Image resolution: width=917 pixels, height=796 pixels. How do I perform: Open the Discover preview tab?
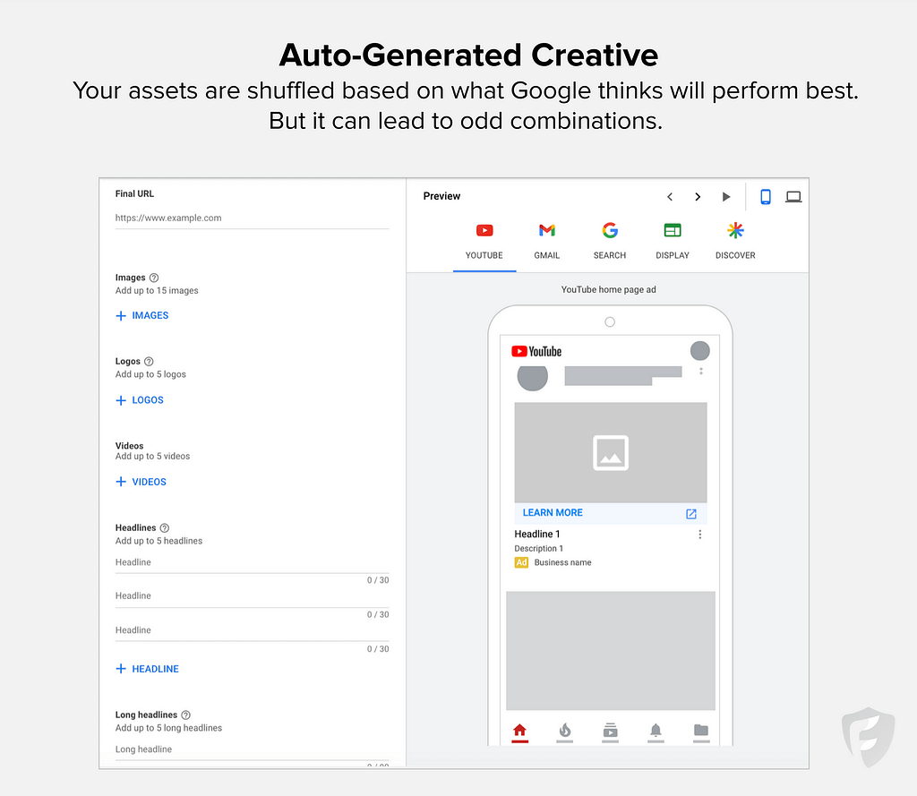735,242
